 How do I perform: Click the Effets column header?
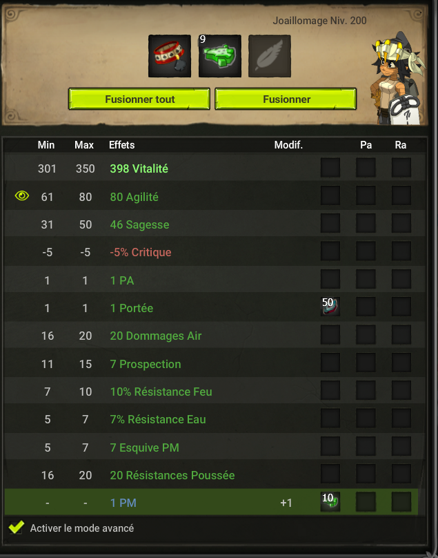coord(121,145)
